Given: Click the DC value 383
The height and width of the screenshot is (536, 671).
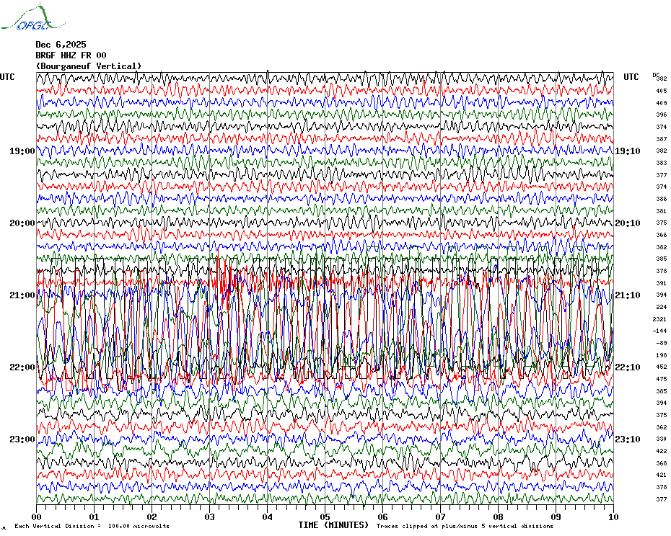Looking at the screenshot, I should tap(662, 163).
